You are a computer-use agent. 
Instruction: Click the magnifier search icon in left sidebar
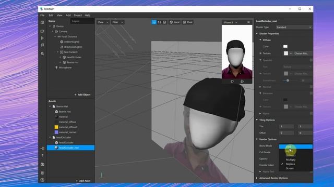coord(42,54)
